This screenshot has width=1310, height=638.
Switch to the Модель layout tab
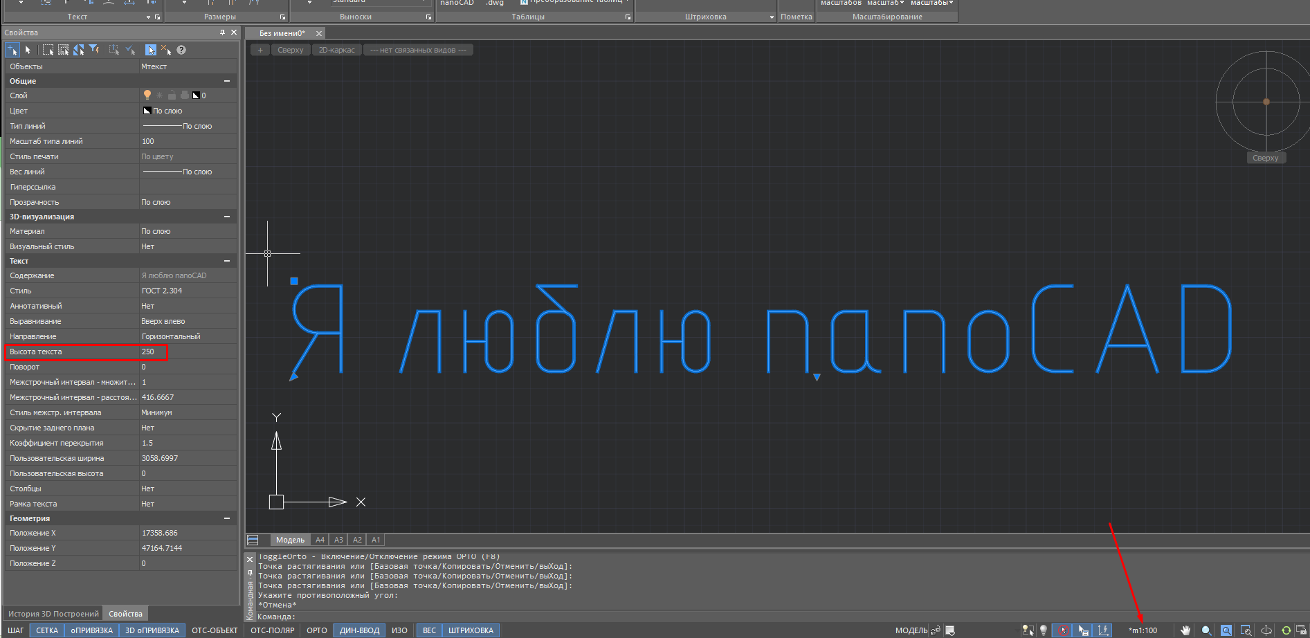(x=290, y=540)
